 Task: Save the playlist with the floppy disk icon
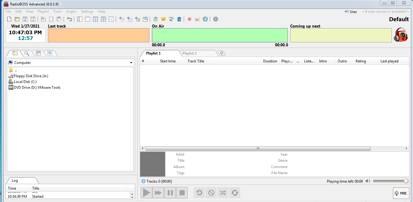click(x=25, y=19)
